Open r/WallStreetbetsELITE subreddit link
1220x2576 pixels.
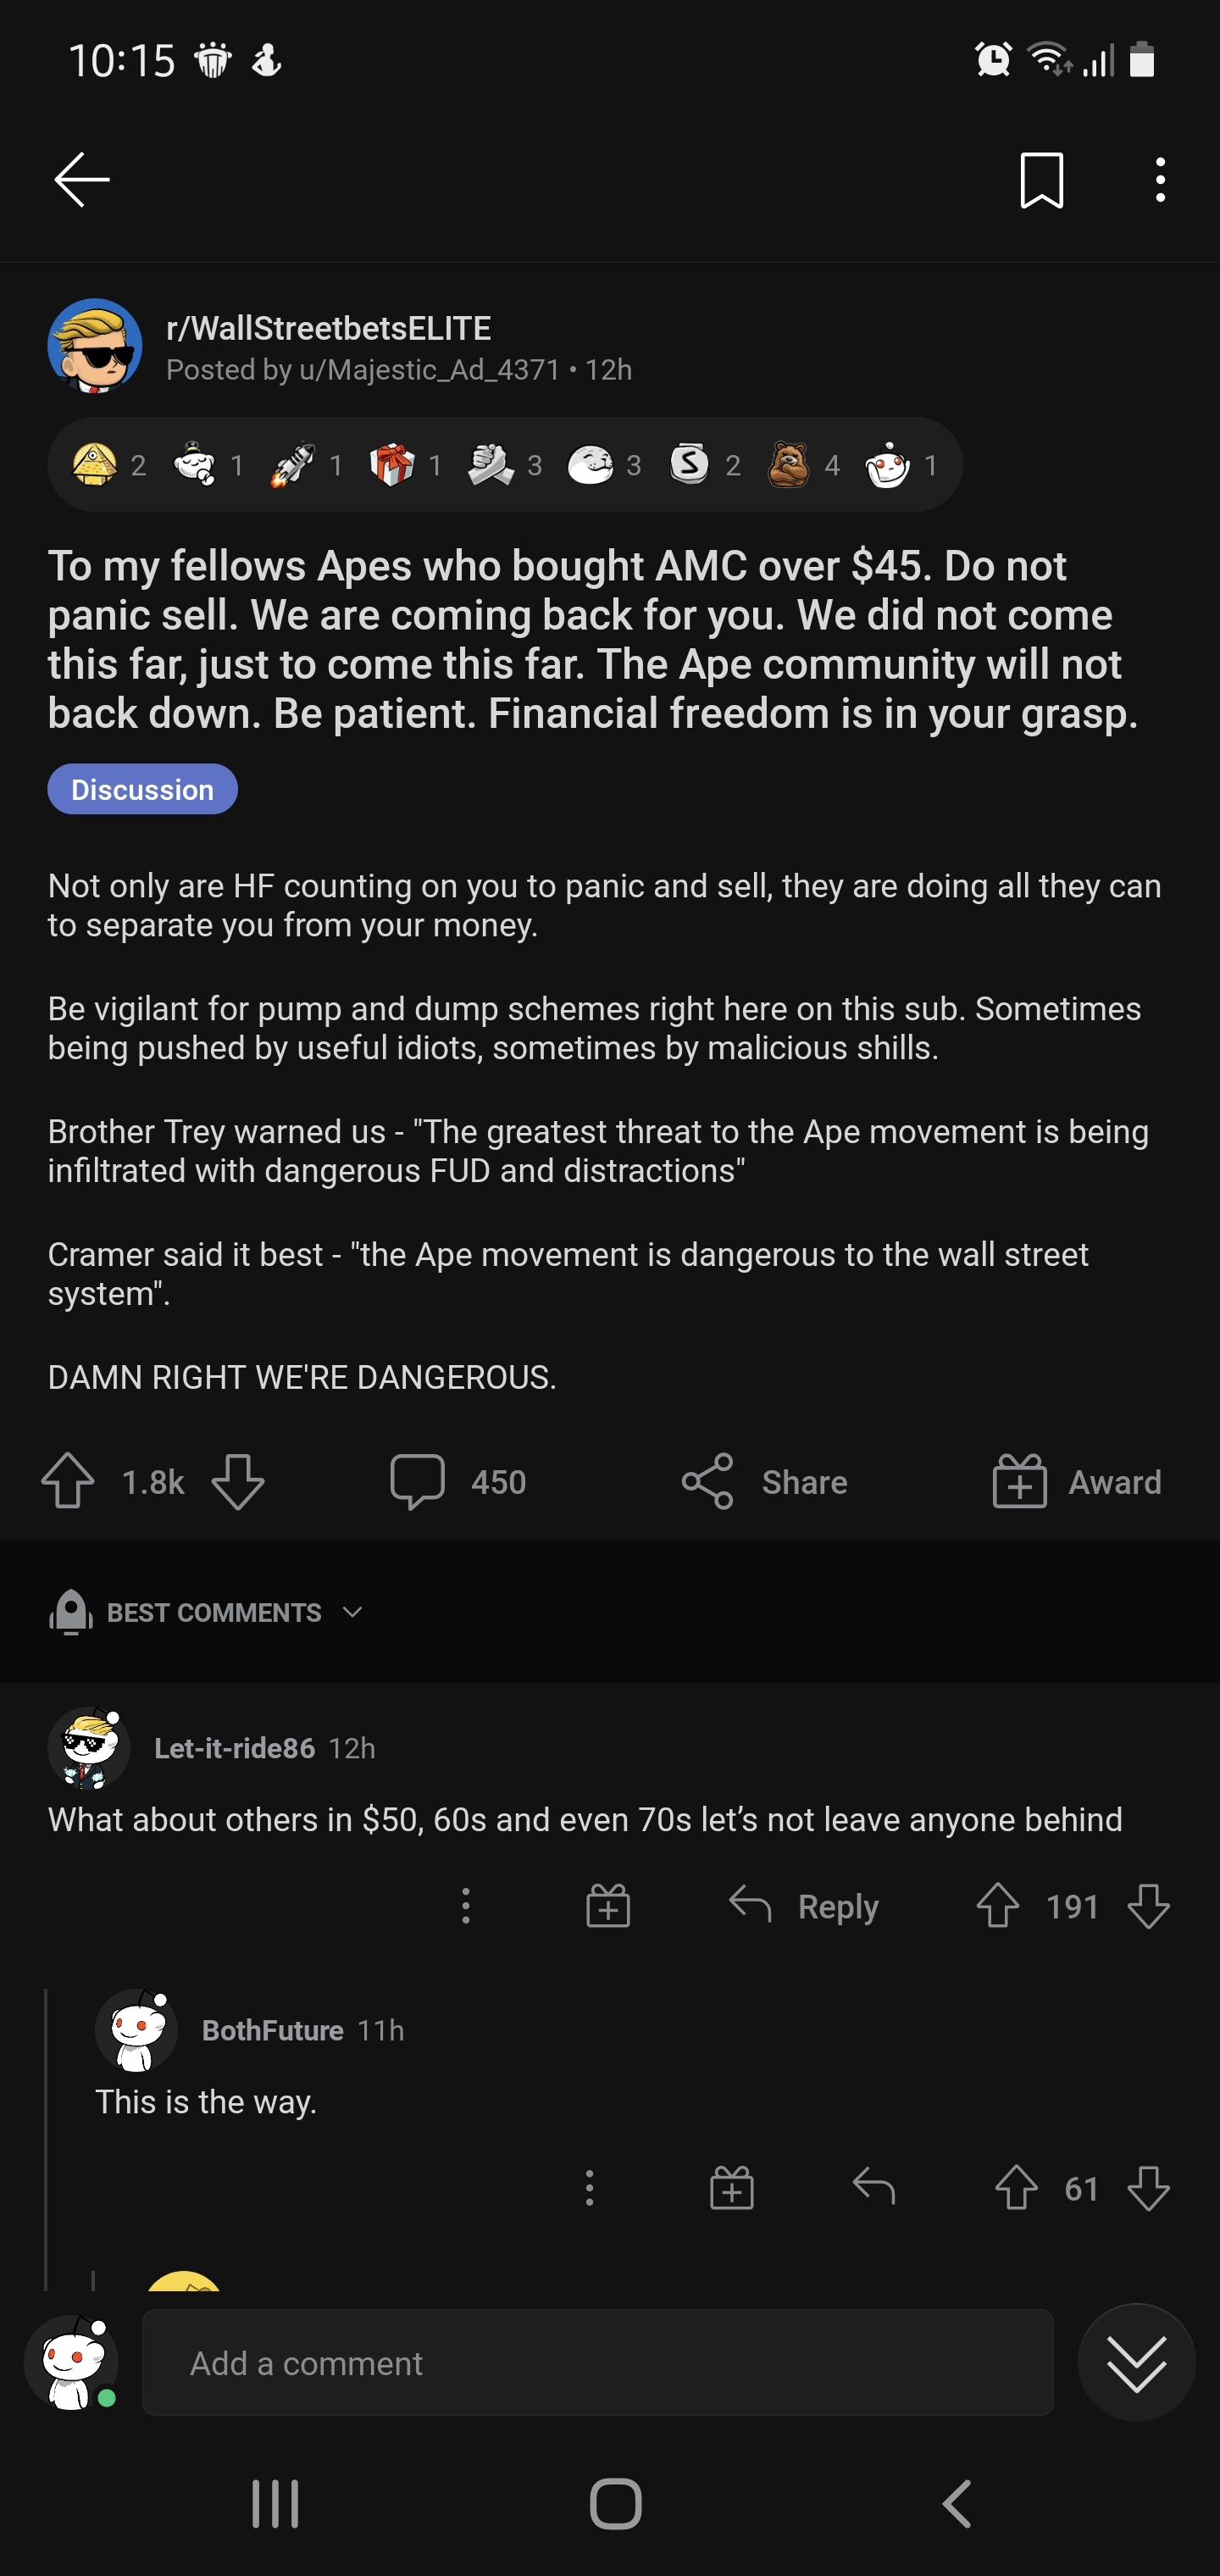point(328,328)
